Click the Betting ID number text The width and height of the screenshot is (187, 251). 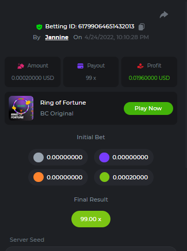tap(106, 26)
